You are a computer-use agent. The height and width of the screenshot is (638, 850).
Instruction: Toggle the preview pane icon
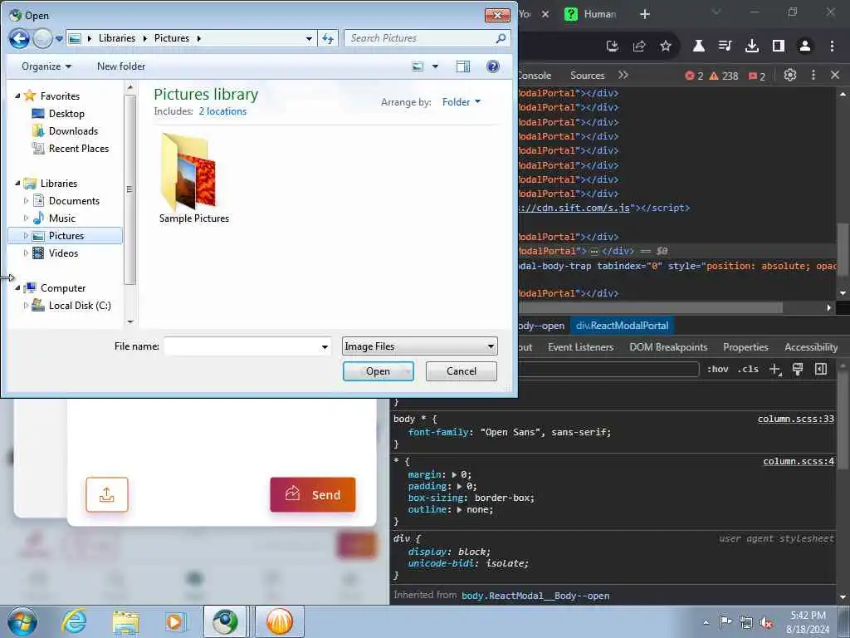(x=463, y=66)
